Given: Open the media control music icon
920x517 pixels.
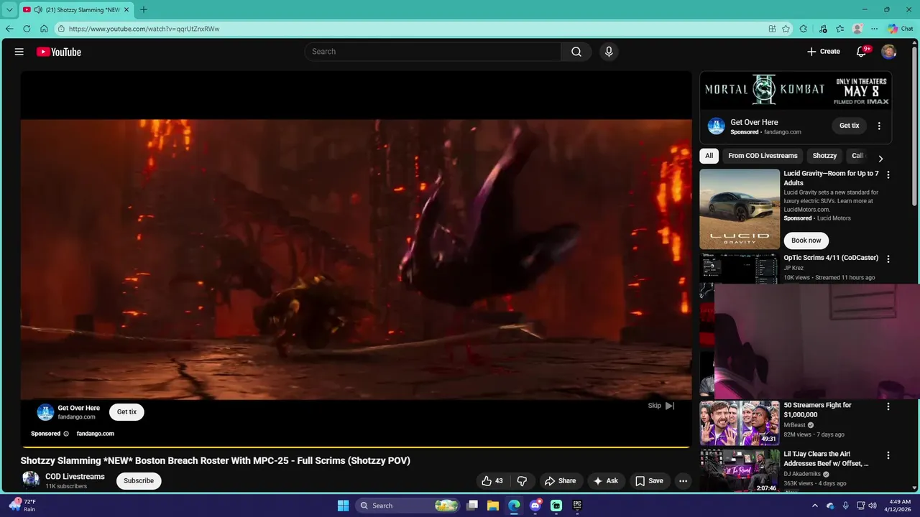Looking at the screenshot, I should pos(823,29).
